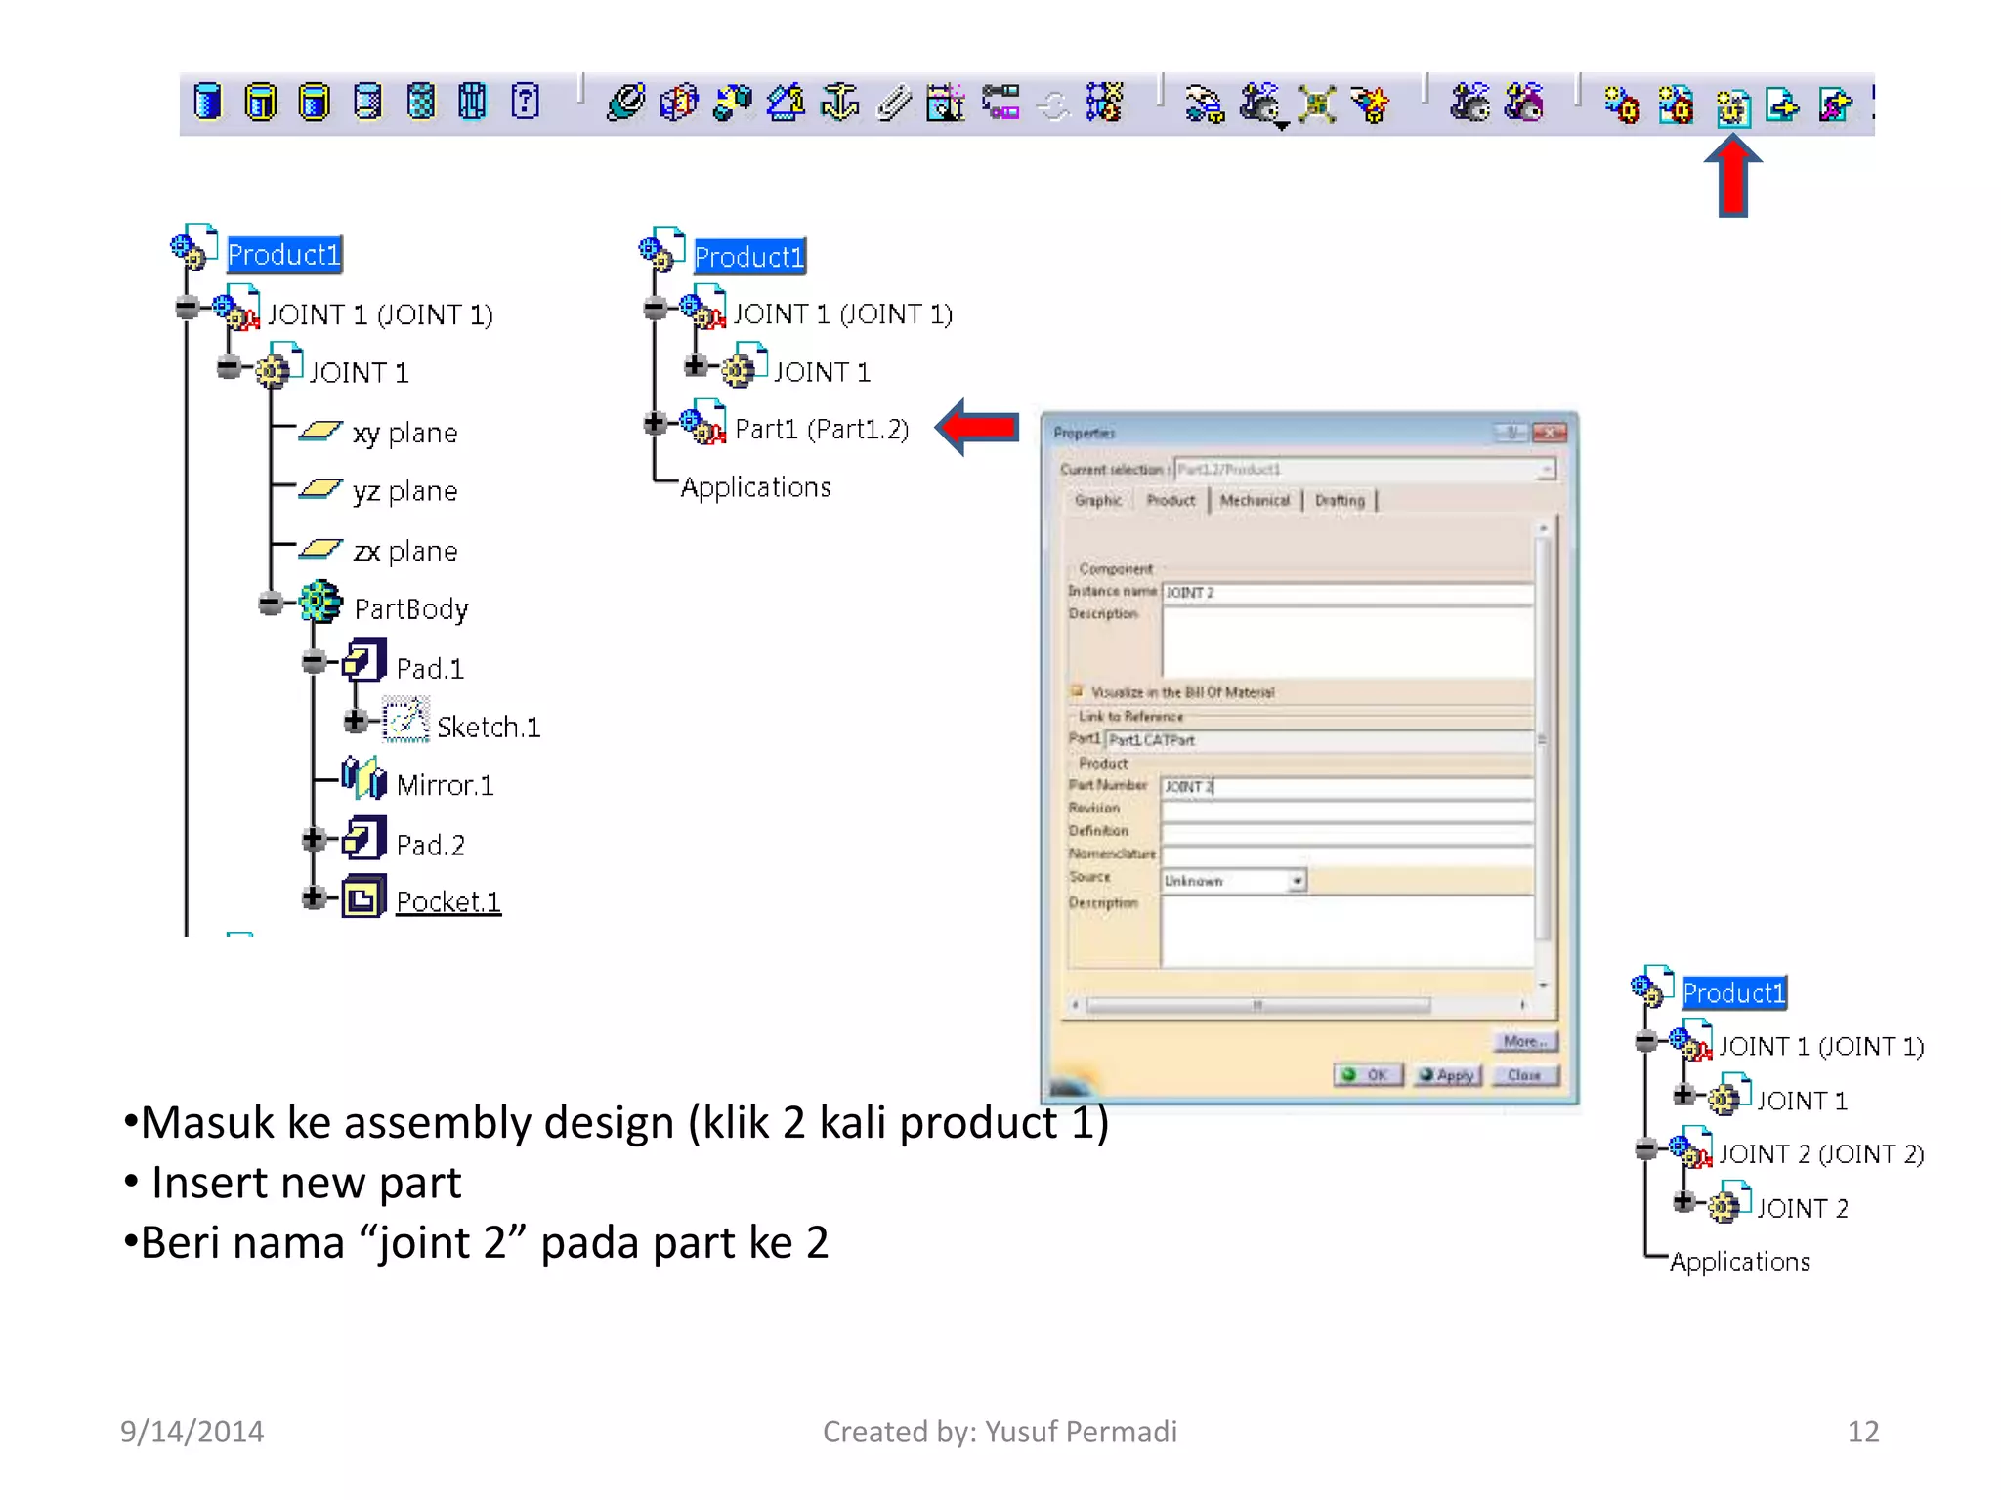Click the Nomenclature input field

pyautogui.click(x=1347, y=855)
